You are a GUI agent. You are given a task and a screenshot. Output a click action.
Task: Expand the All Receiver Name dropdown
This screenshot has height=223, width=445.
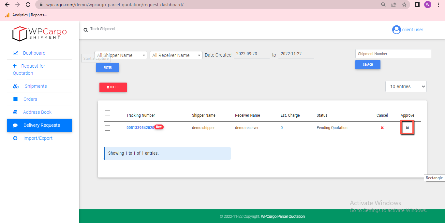[176, 55]
